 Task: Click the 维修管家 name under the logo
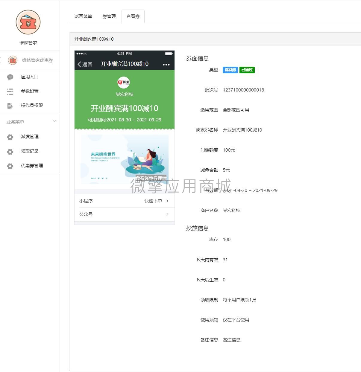click(x=28, y=43)
